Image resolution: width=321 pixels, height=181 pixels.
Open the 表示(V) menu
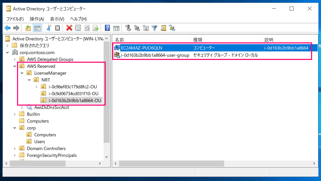57,19
